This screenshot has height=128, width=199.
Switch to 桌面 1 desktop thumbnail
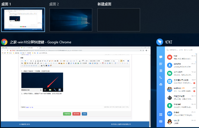point(23,20)
